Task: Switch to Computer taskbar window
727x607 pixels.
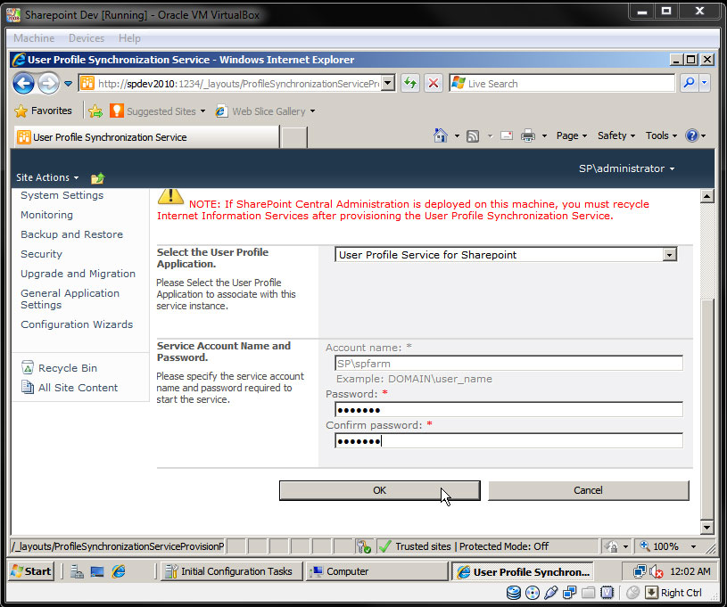Action: point(376,571)
